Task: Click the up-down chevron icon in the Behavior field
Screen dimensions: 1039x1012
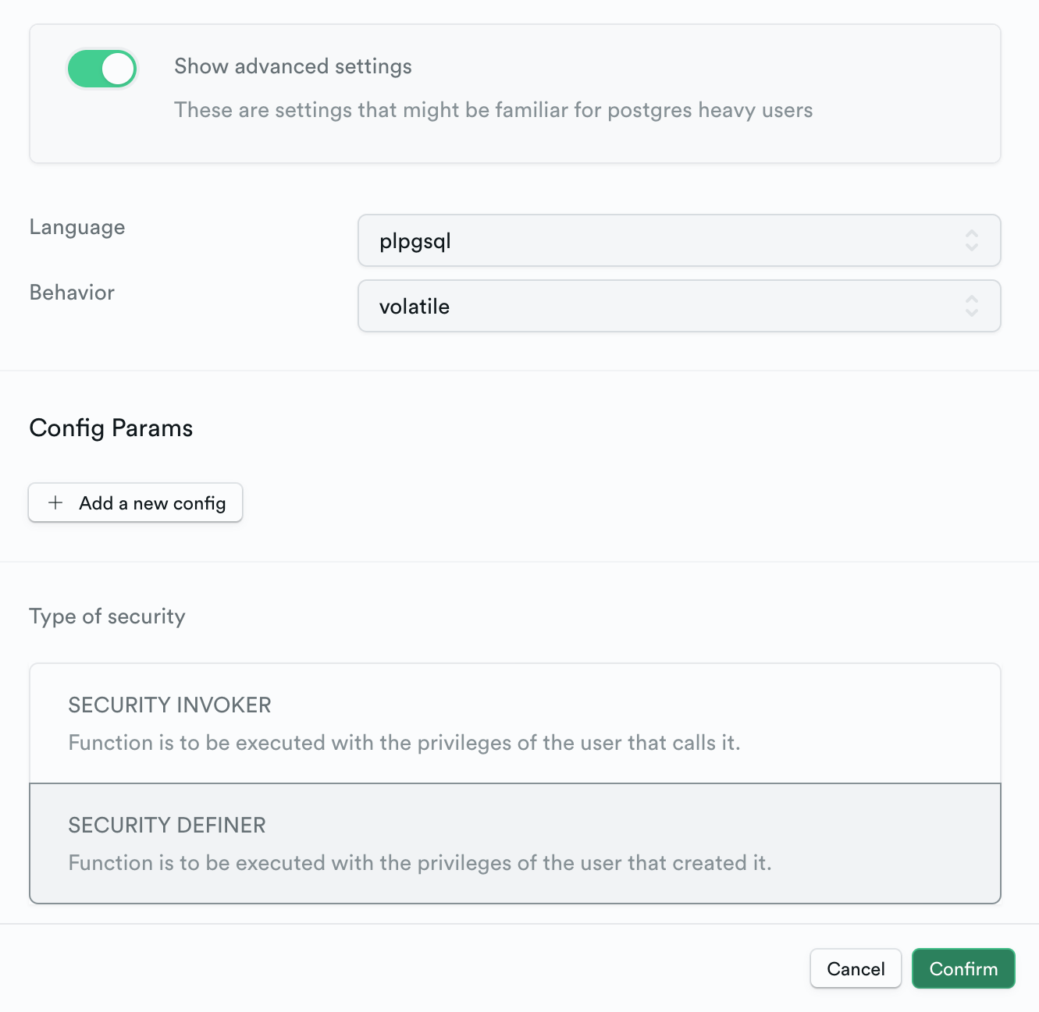Action: pyautogui.click(x=971, y=306)
